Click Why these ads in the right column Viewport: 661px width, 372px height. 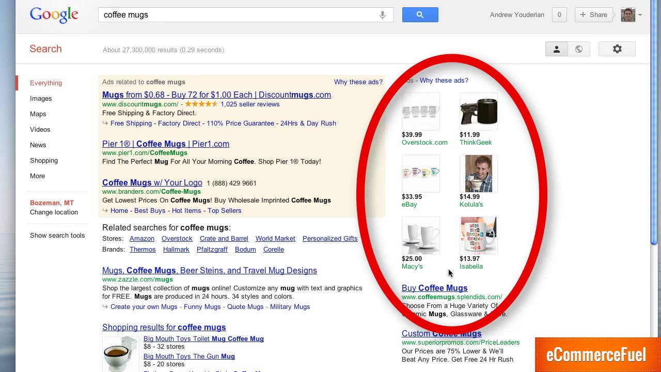click(x=444, y=80)
